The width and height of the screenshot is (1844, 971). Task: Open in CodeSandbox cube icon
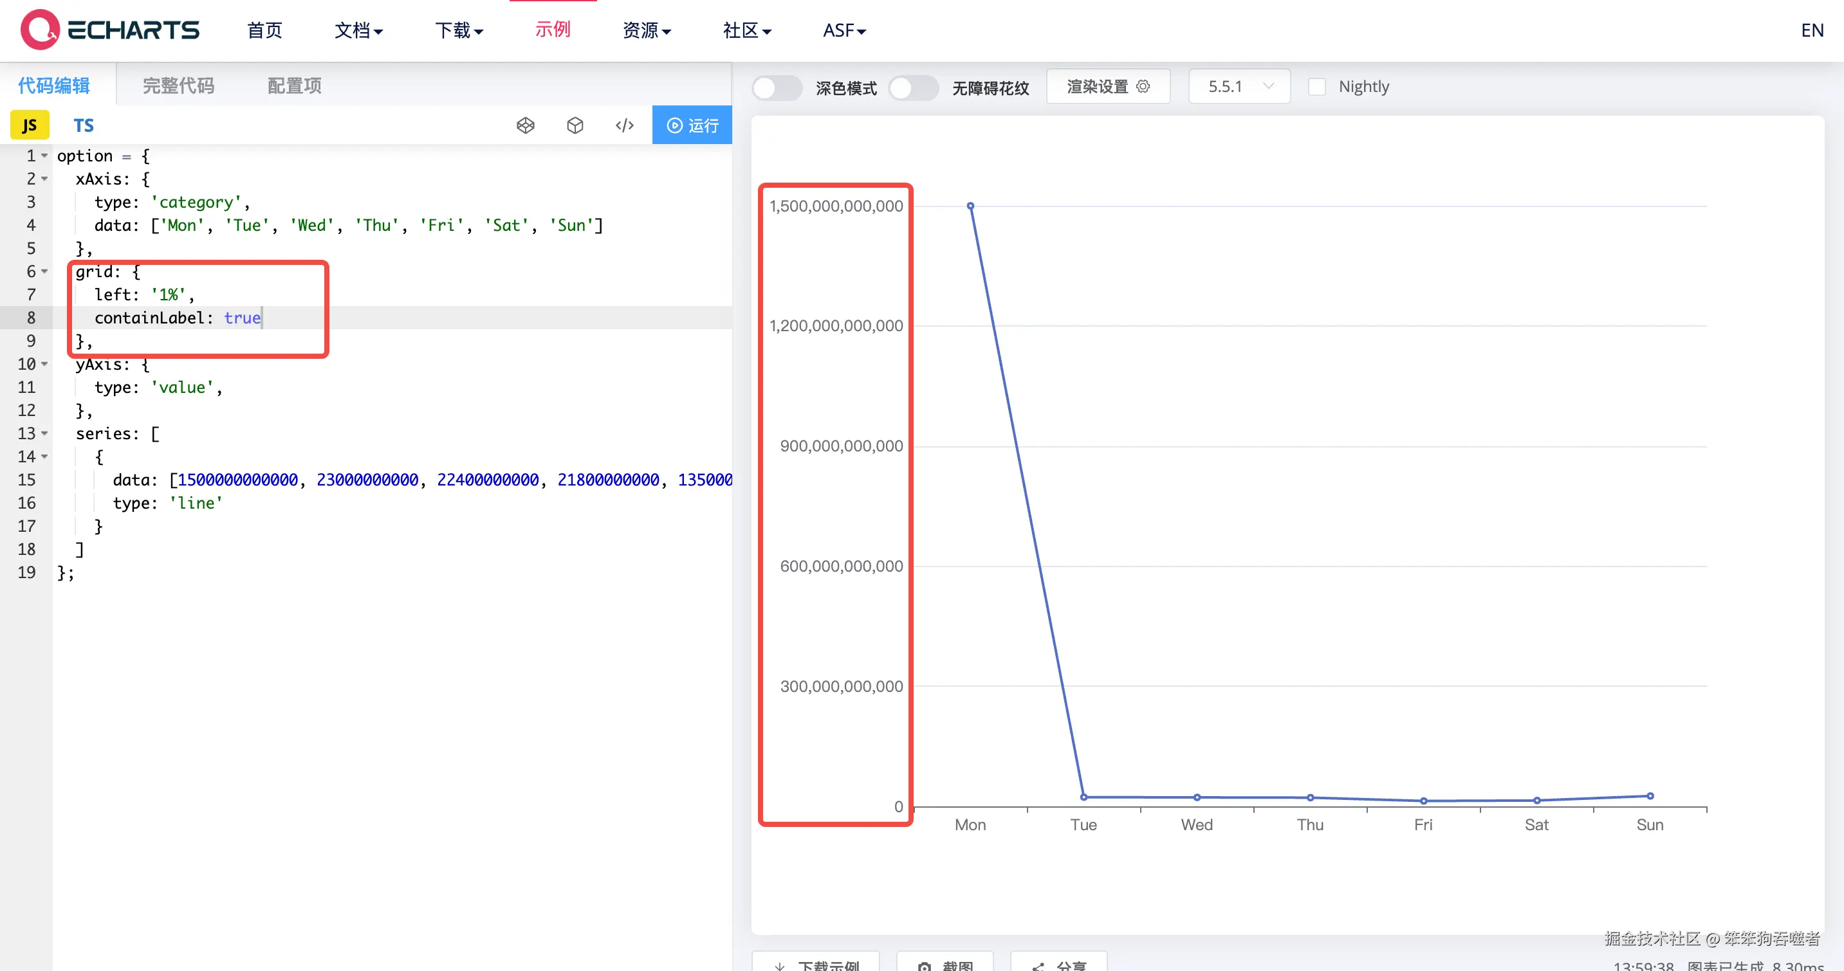coord(575,125)
